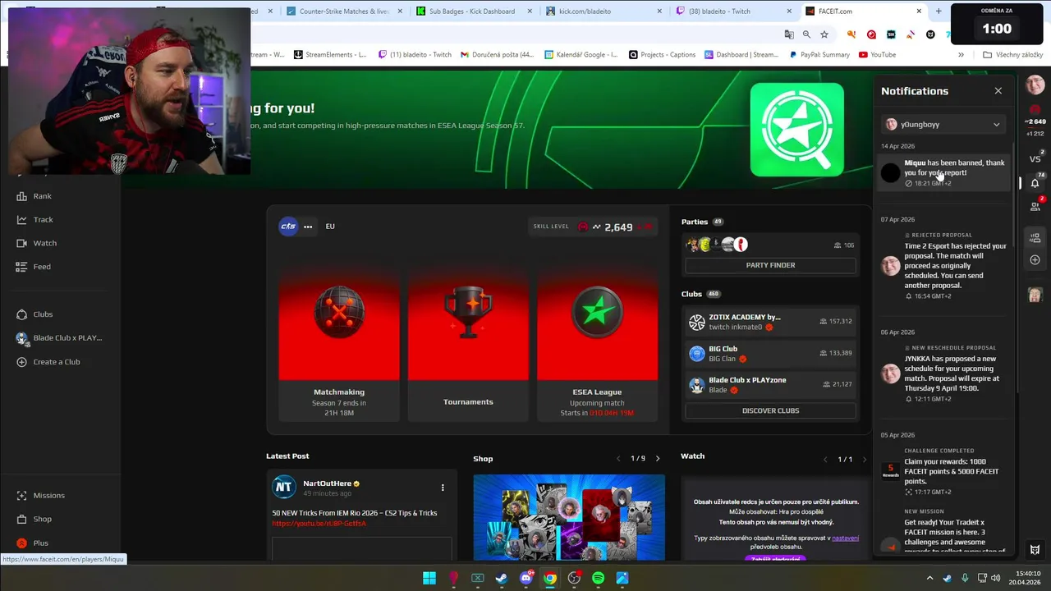Open the three-dots game selector menu
The width and height of the screenshot is (1051, 591).
[x=308, y=227]
